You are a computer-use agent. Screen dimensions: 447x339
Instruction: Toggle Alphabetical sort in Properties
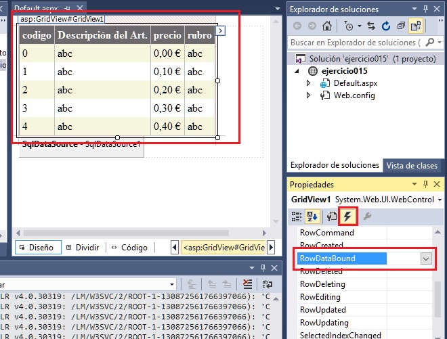pos(312,217)
